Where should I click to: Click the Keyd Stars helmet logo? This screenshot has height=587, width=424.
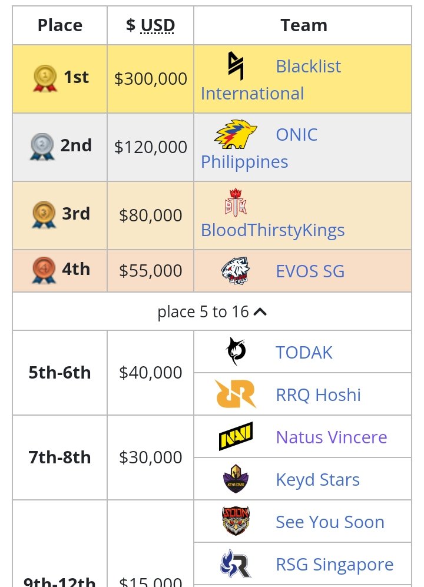pos(236,479)
